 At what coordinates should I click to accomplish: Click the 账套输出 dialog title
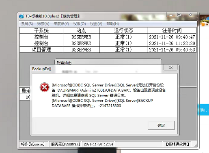click(x=64, y=63)
